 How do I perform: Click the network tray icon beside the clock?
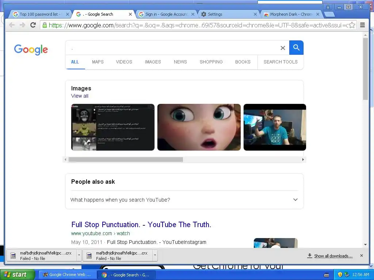pos(347,275)
